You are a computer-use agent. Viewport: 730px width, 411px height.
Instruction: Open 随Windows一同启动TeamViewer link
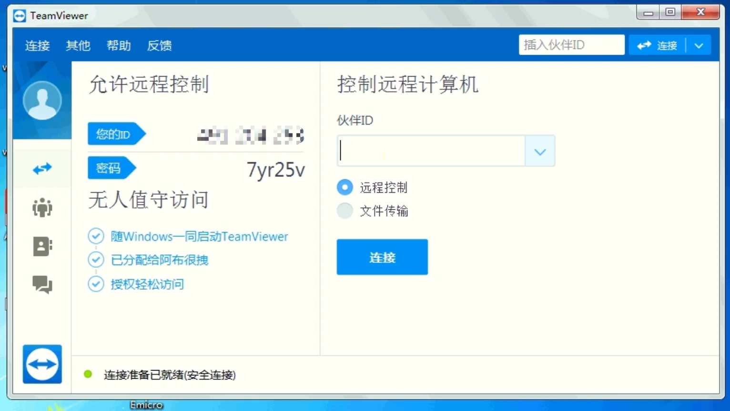click(x=199, y=236)
